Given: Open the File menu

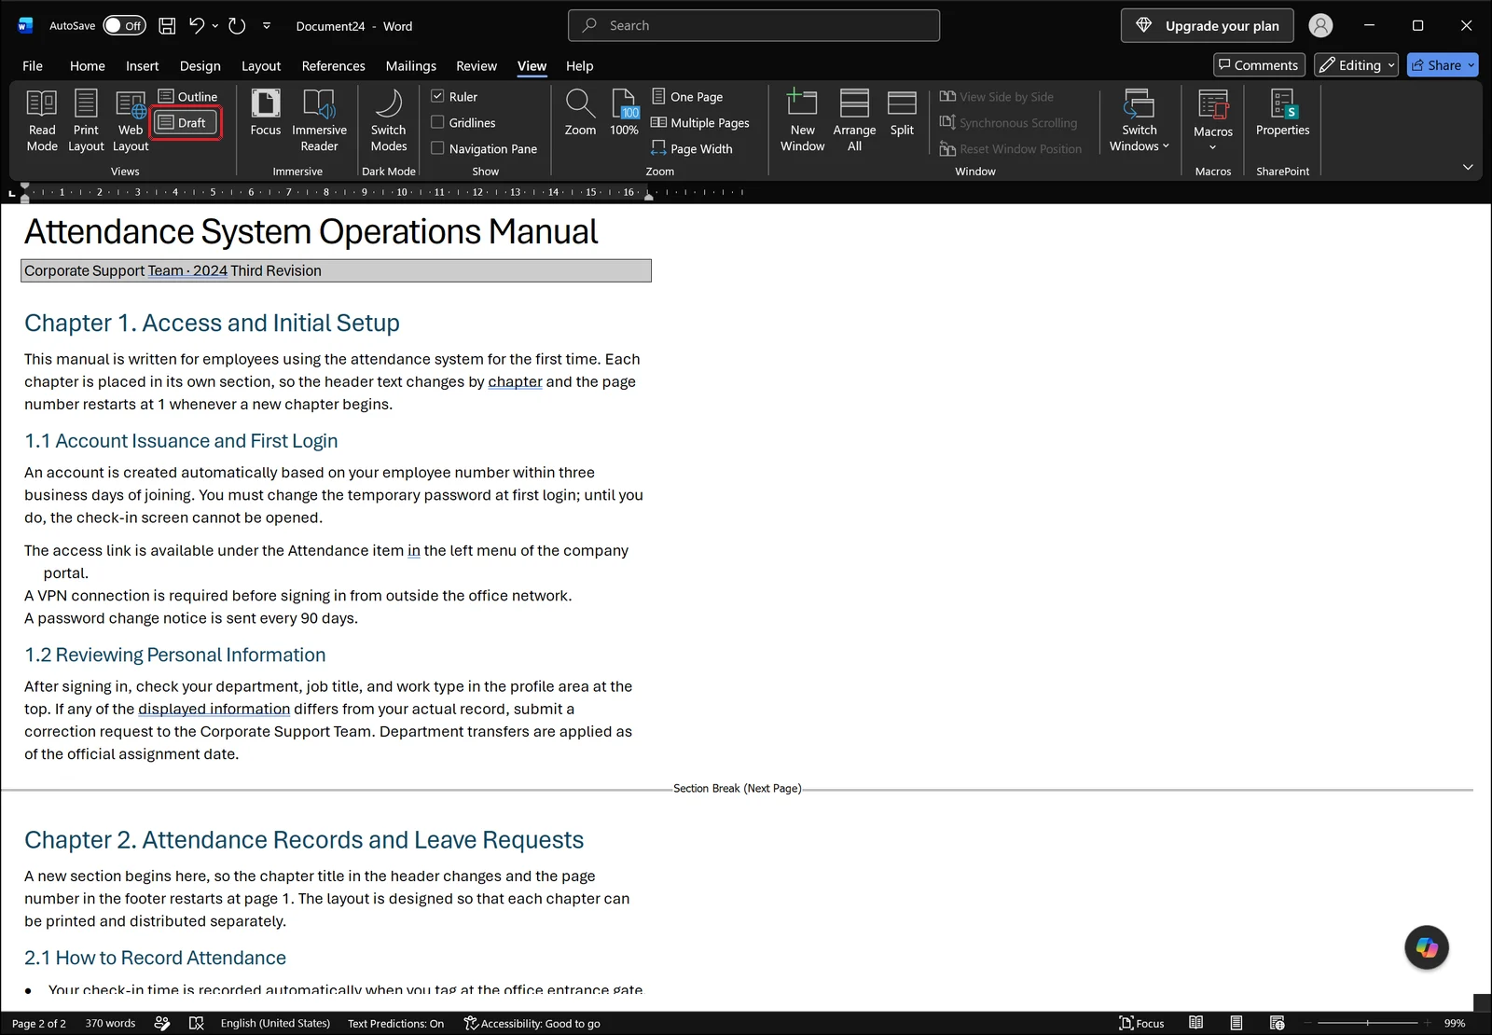Looking at the screenshot, I should pos(33,66).
